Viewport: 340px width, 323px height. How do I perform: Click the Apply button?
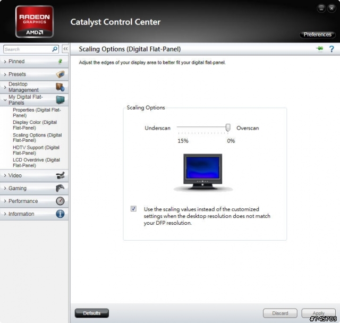(318, 313)
